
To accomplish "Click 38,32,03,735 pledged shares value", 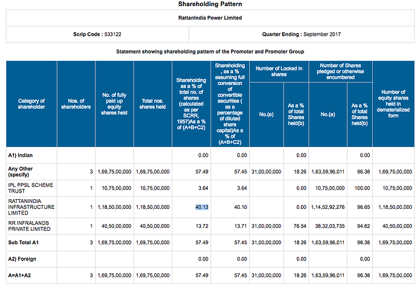I will (x=330, y=226).
